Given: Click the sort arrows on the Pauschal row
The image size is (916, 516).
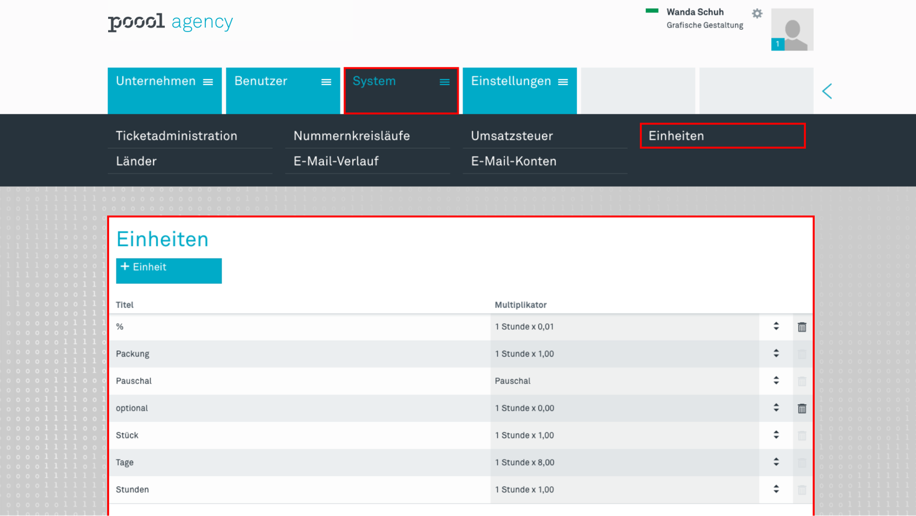Looking at the screenshot, I should 776,380.
